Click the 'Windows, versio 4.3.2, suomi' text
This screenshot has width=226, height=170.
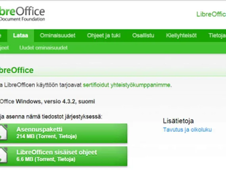pyautogui.click(x=56, y=101)
